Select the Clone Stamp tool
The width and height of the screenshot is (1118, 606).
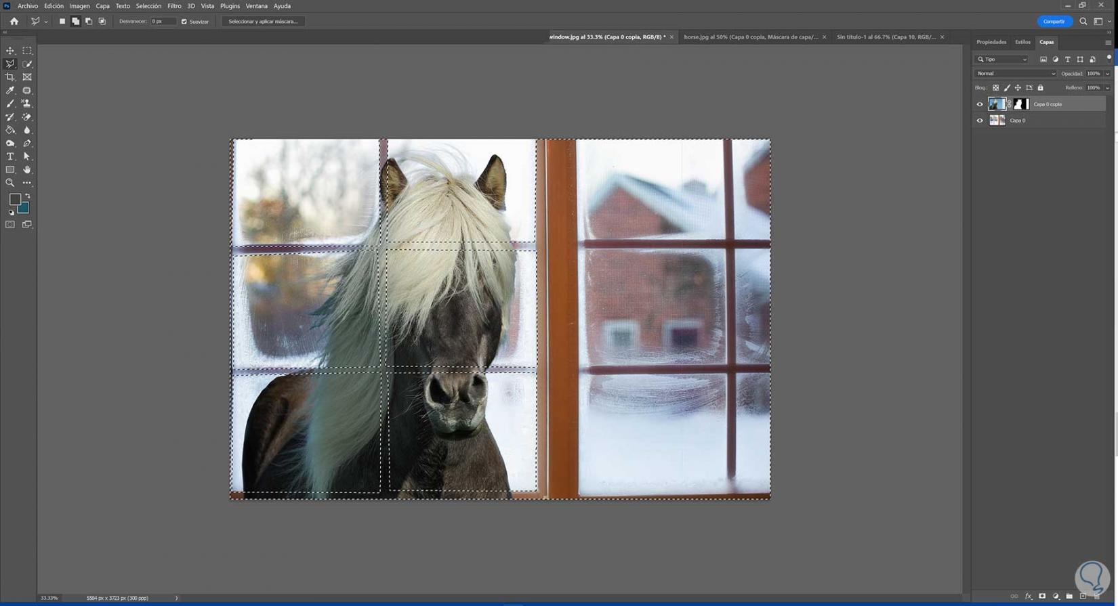27,104
